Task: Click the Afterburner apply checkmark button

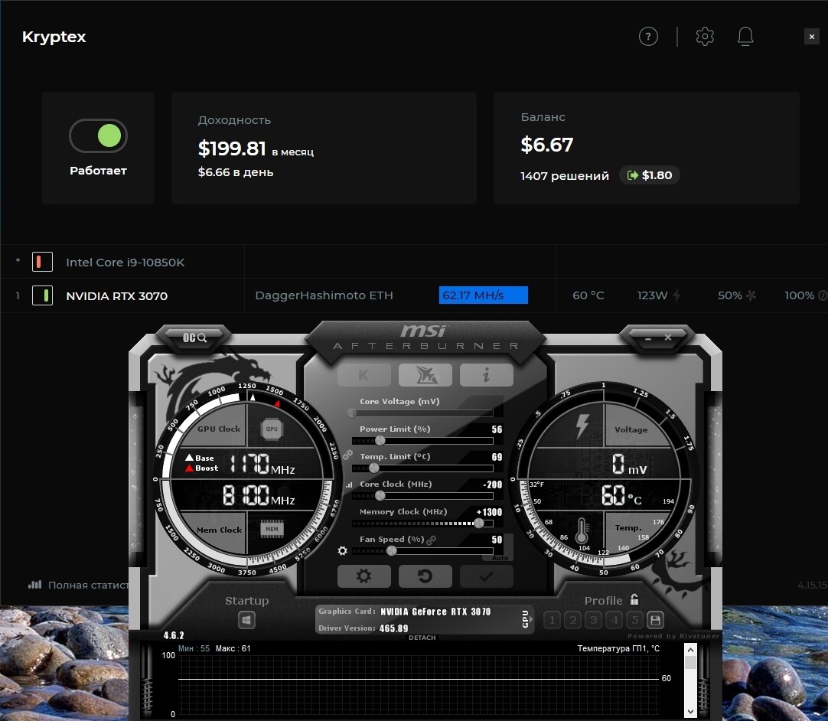Action: 487,576
